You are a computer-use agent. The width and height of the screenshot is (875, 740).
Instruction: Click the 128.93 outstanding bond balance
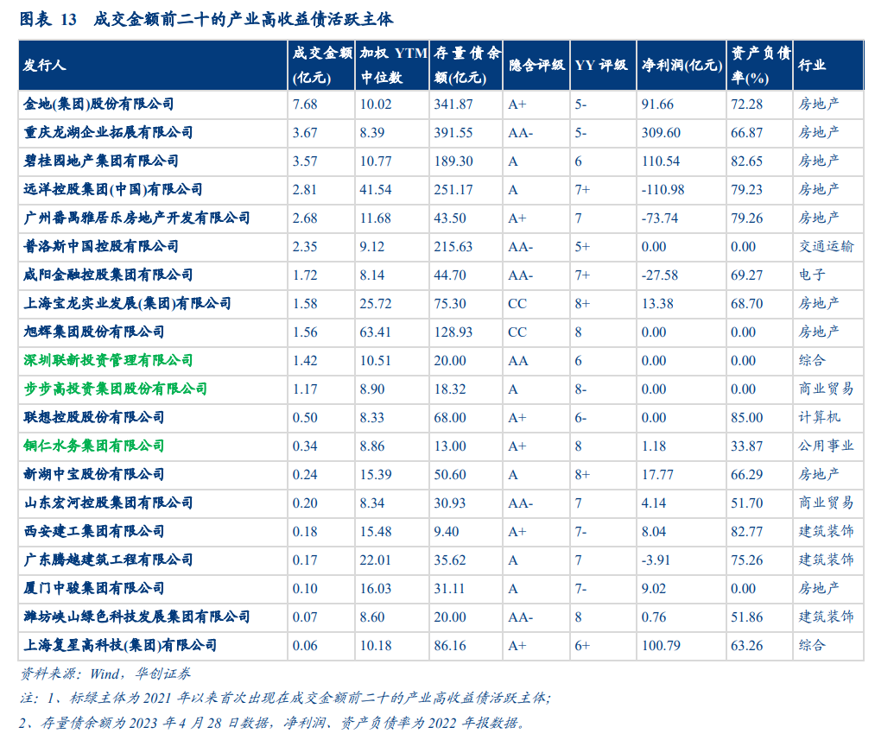(453, 332)
